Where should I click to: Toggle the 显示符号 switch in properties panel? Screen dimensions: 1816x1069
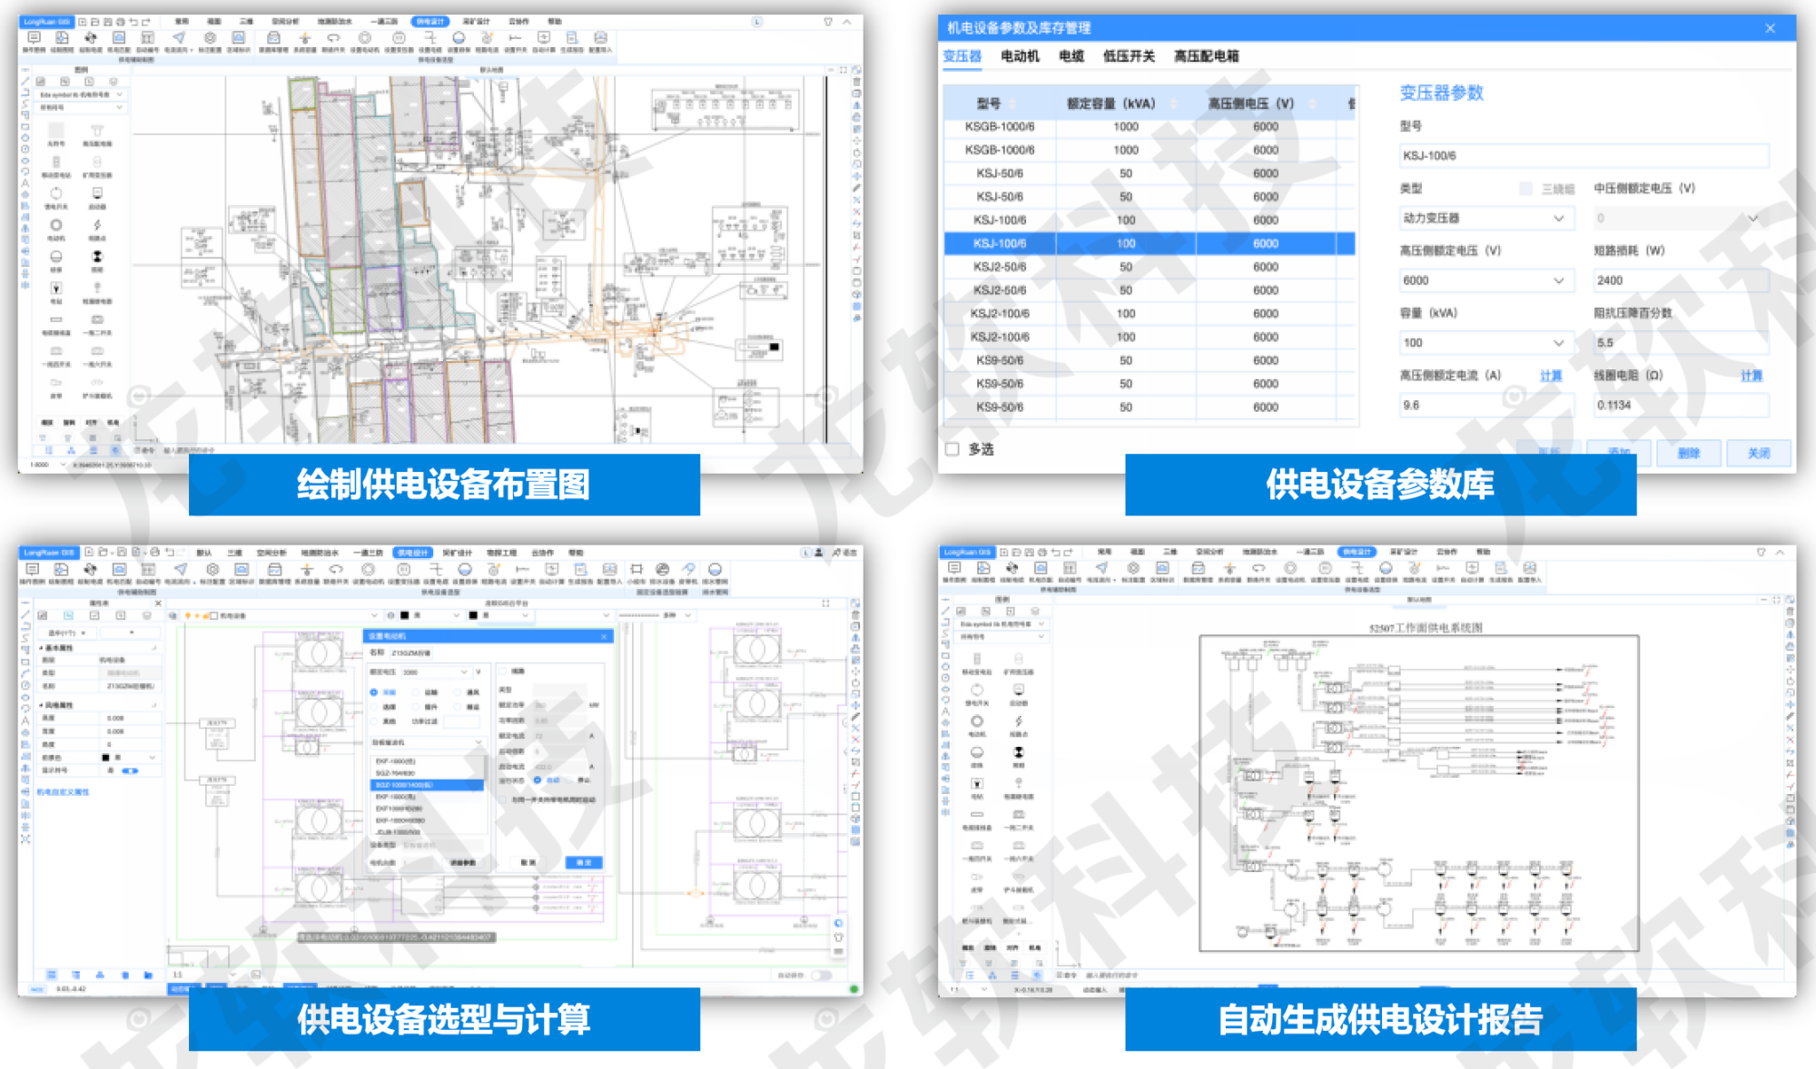130,770
